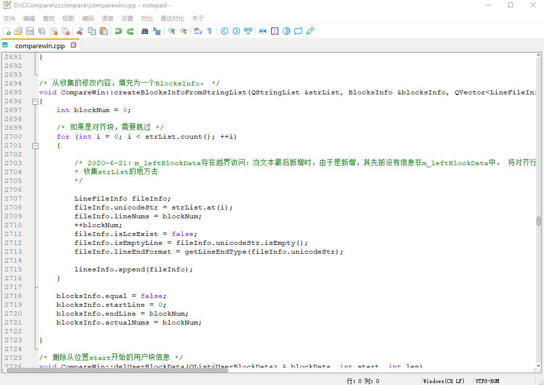544x385 pixels.
Task: Click the previous position left-arrow icon
Action: (225, 31)
